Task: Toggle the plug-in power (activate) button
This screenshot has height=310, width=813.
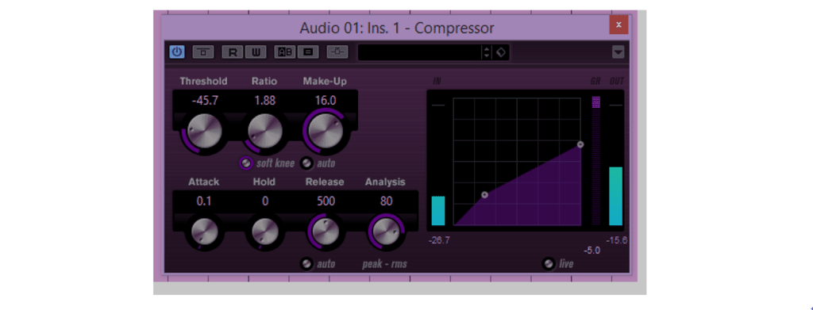Action: coord(177,52)
